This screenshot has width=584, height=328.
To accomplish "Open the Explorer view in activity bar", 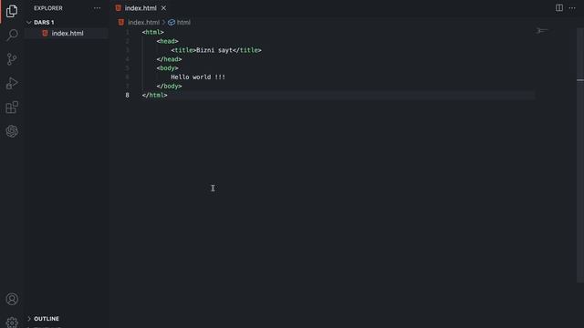I will pos(12,11).
